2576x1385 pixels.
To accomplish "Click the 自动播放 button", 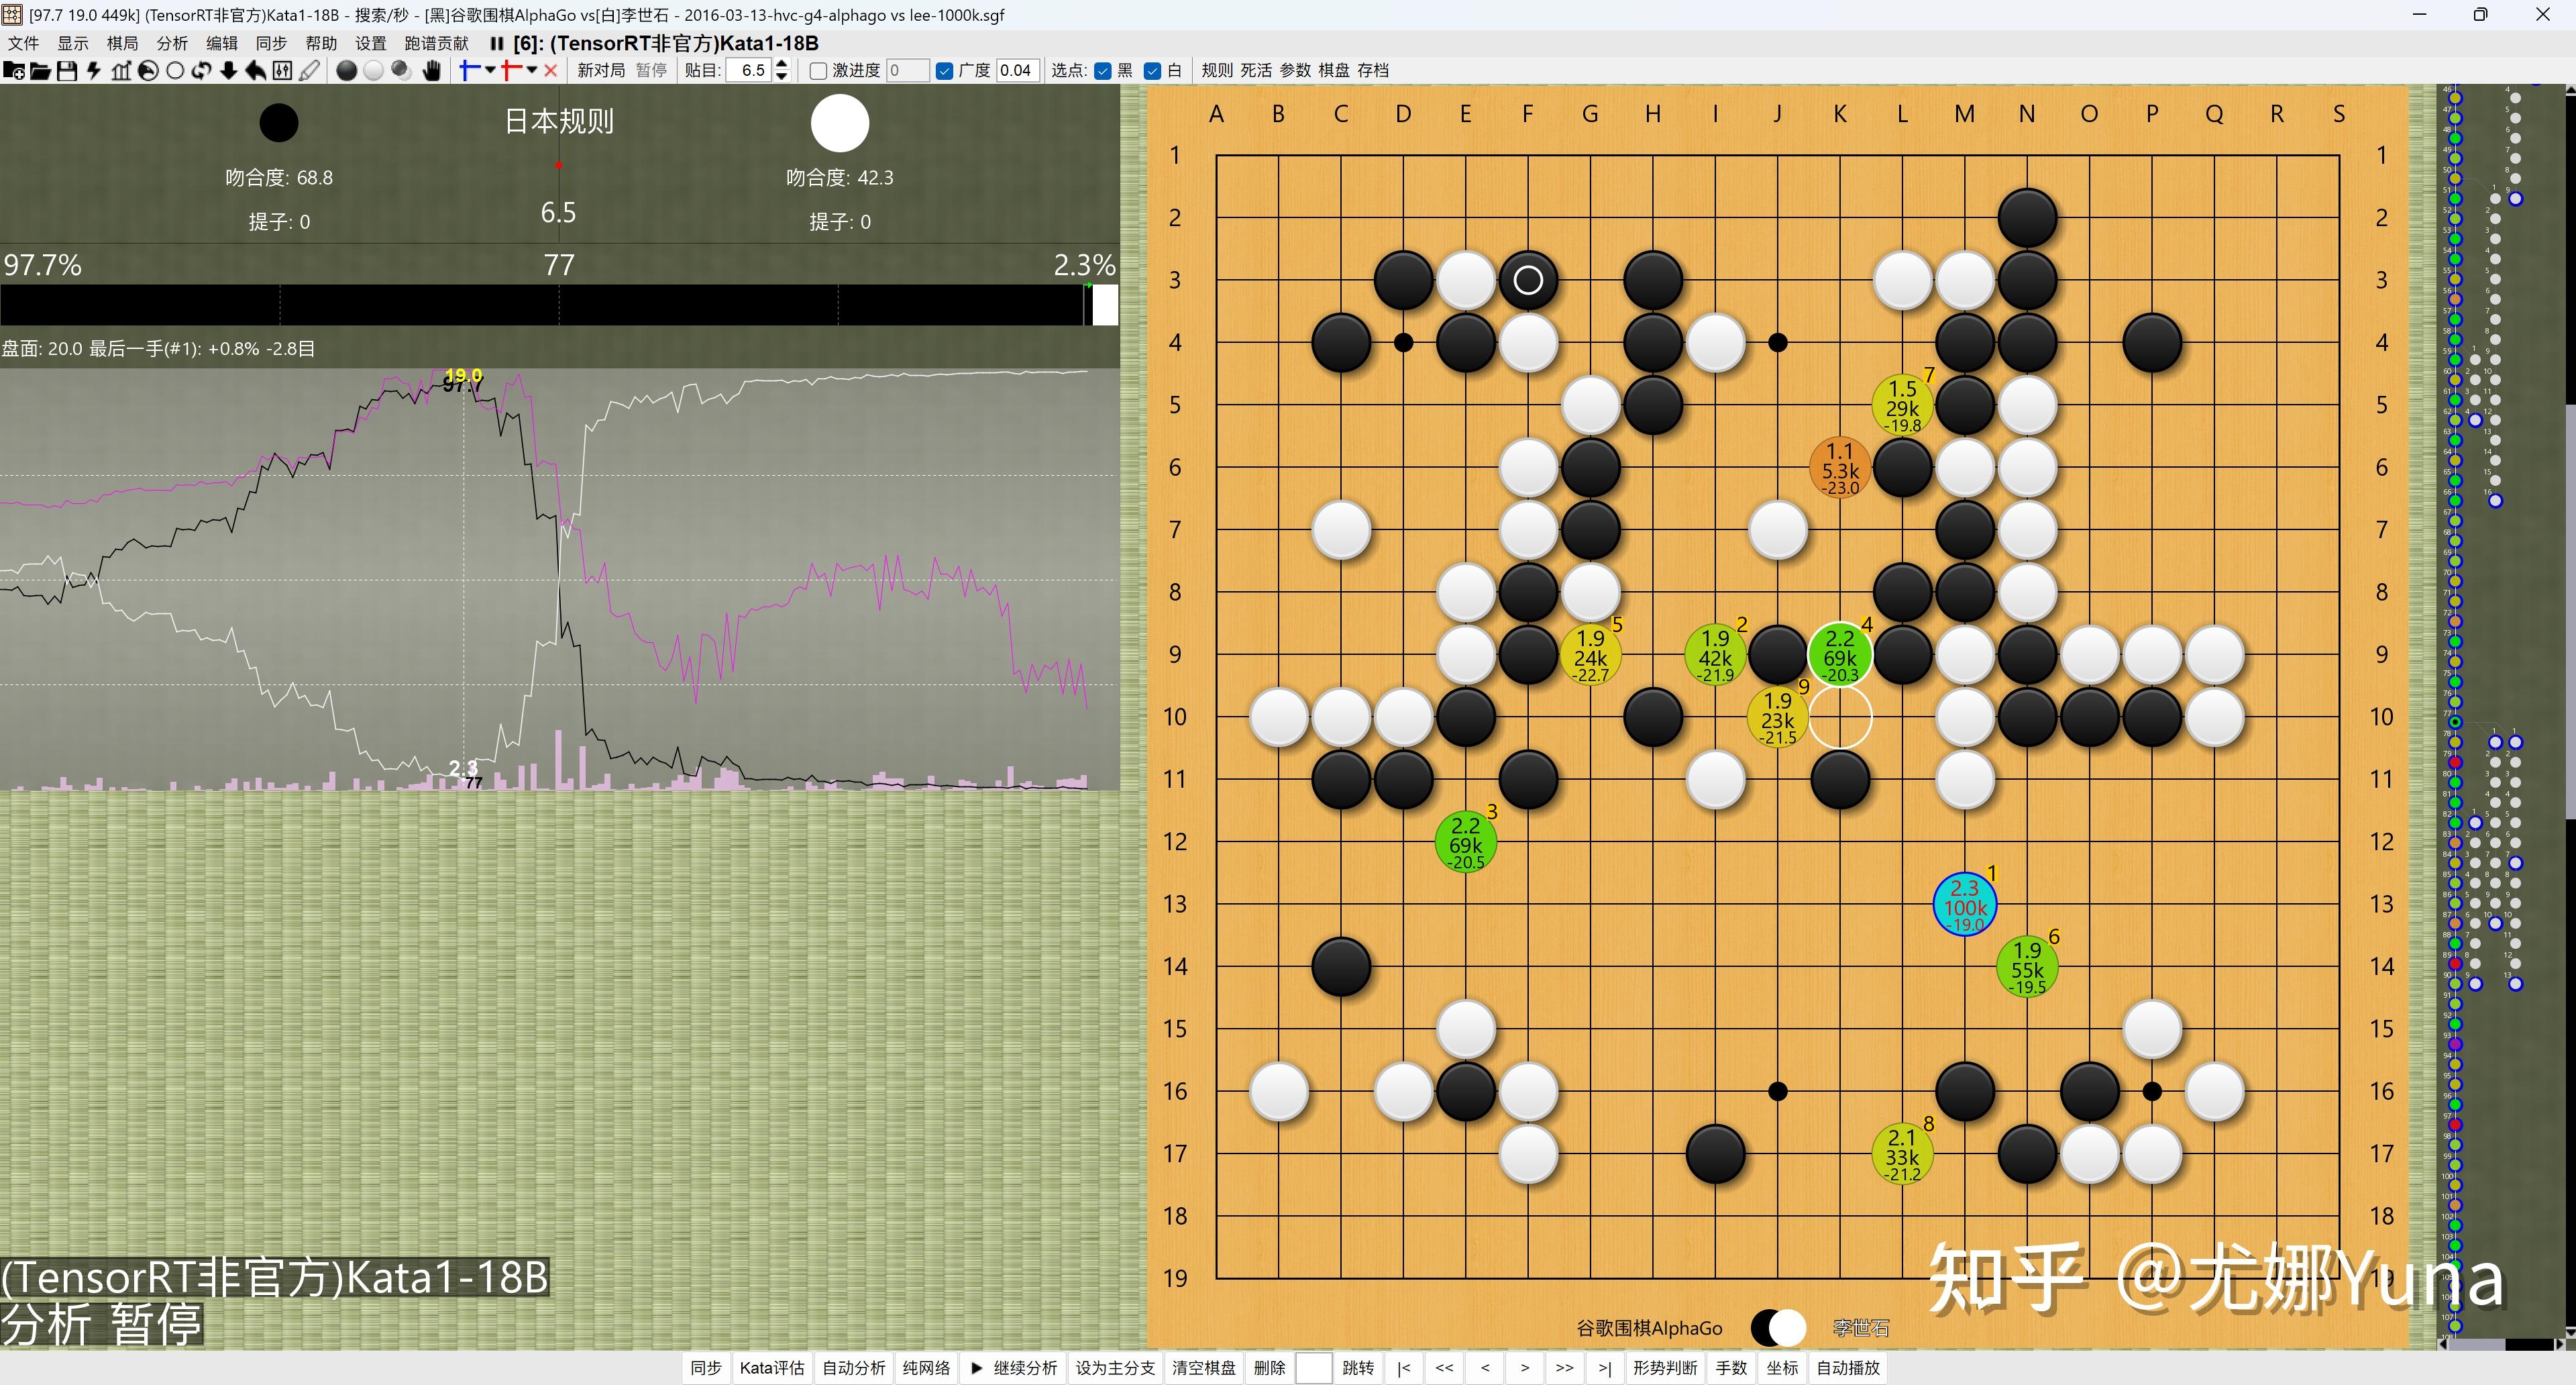I will point(1848,1367).
